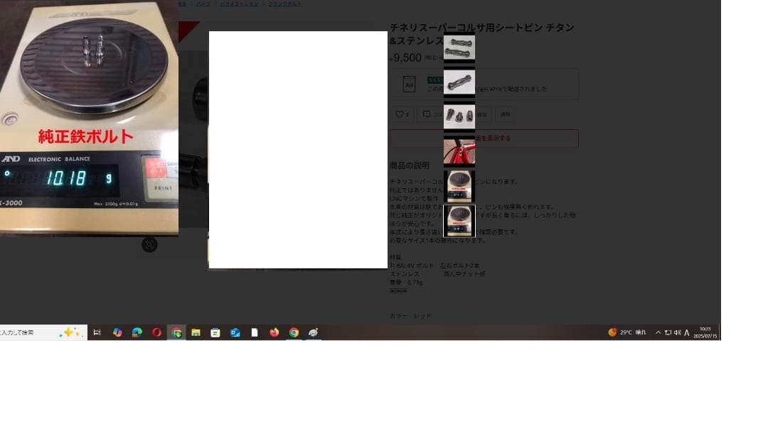Click the 通報 (report) link
Viewport: 768px width, 431px height.
pos(506,115)
